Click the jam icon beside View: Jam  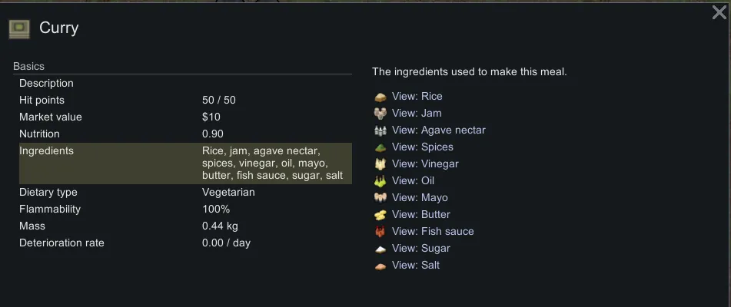pyautogui.click(x=380, y=114)
